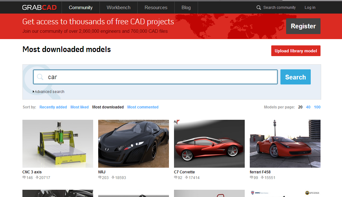
Task: Click the Search community field in header
Action: click(x=279, y=7)
